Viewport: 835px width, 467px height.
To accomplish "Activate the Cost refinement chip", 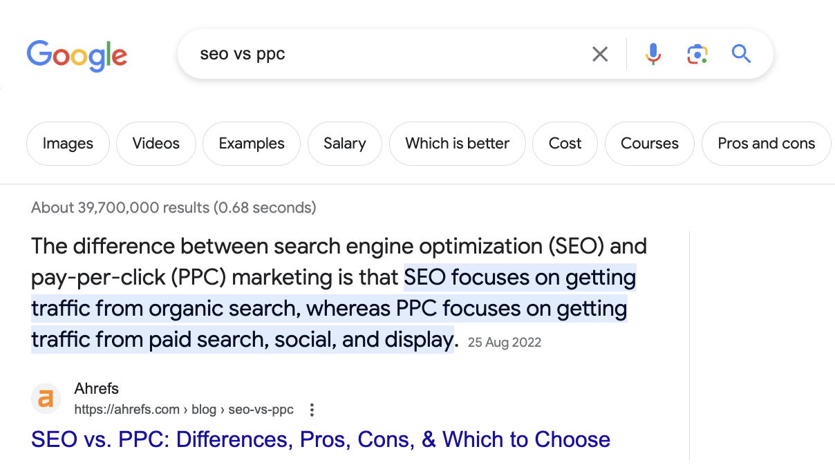I will [x=565, y=143].
